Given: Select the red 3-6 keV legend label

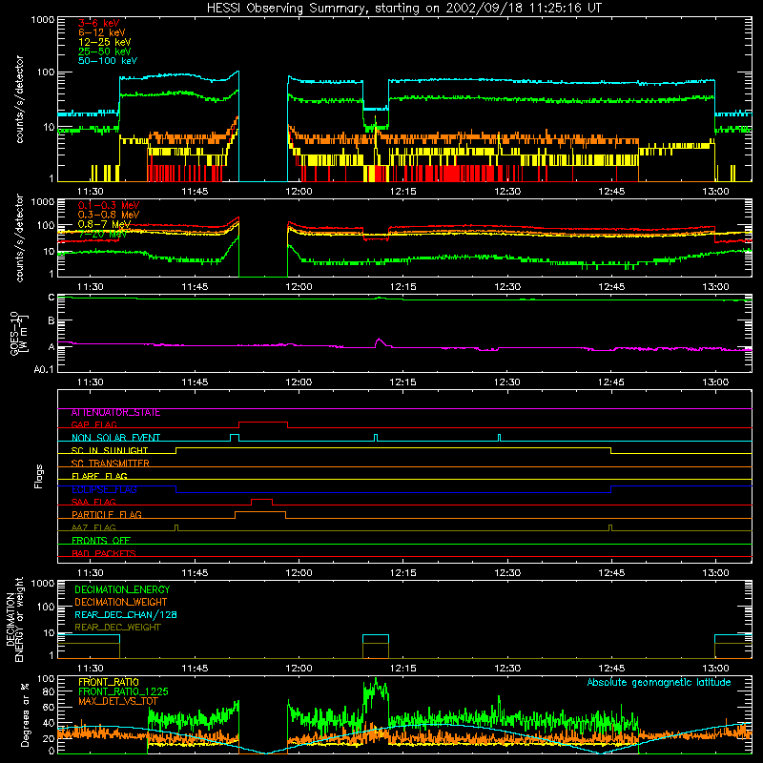Looking at the screenshot, I should [x=98, y=23].
